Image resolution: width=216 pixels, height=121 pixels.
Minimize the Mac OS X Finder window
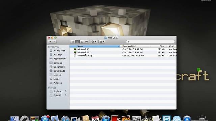coord(52,38)
